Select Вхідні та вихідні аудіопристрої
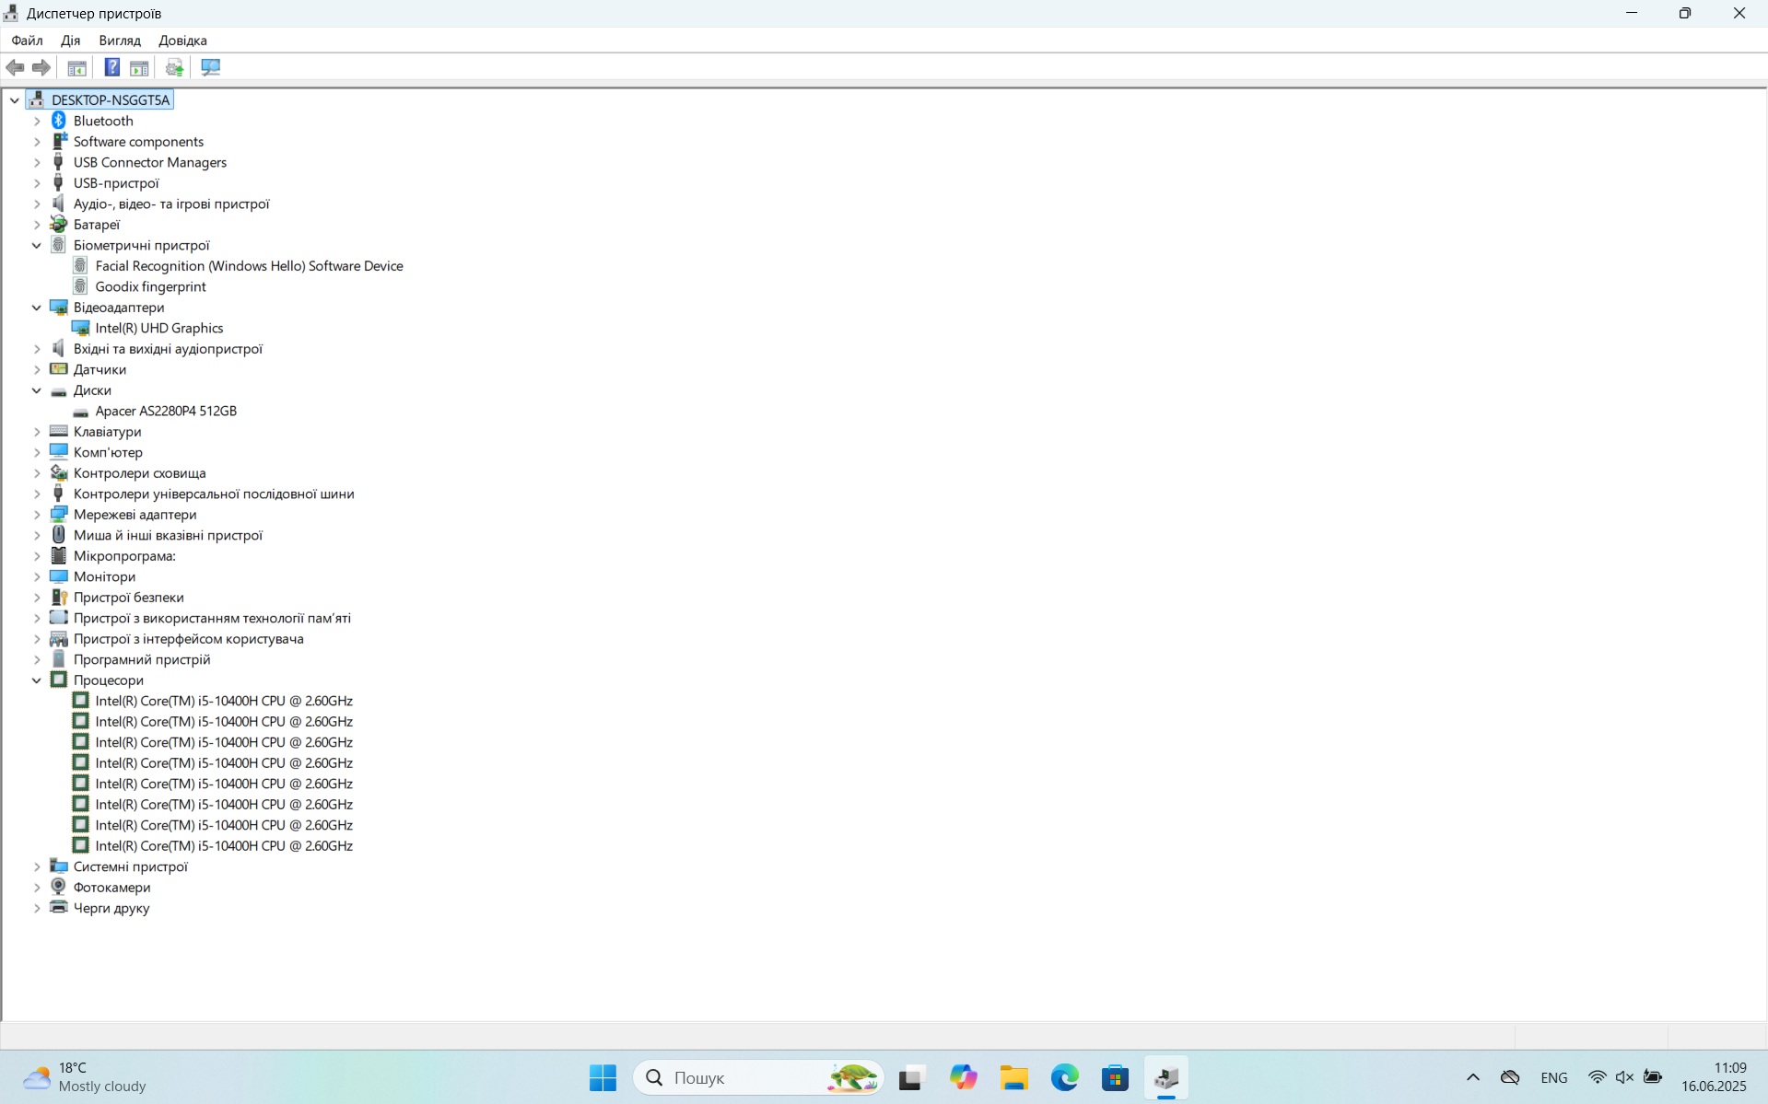The width and height of the screenshot is (1768, 1104). (x=168, y=349)
